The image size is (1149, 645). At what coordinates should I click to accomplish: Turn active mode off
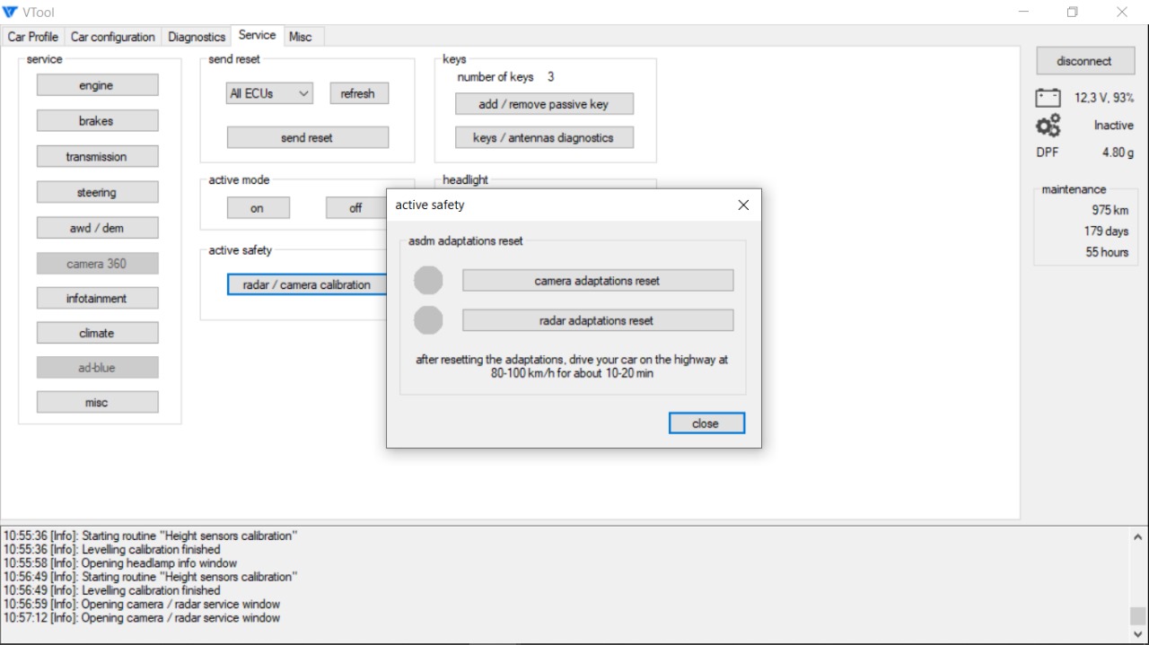[x=355, y=208]
